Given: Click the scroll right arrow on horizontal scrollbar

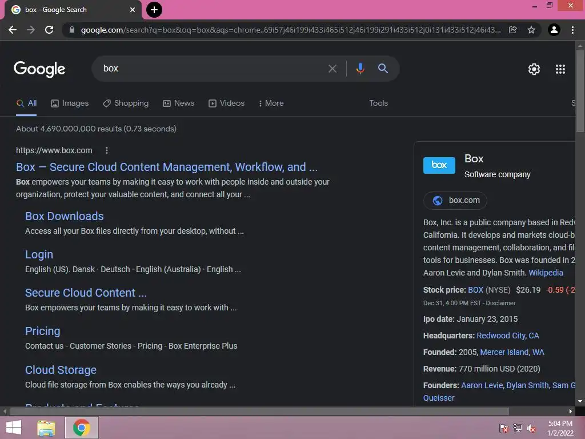Looking at the screenshot, I should 571,412.
